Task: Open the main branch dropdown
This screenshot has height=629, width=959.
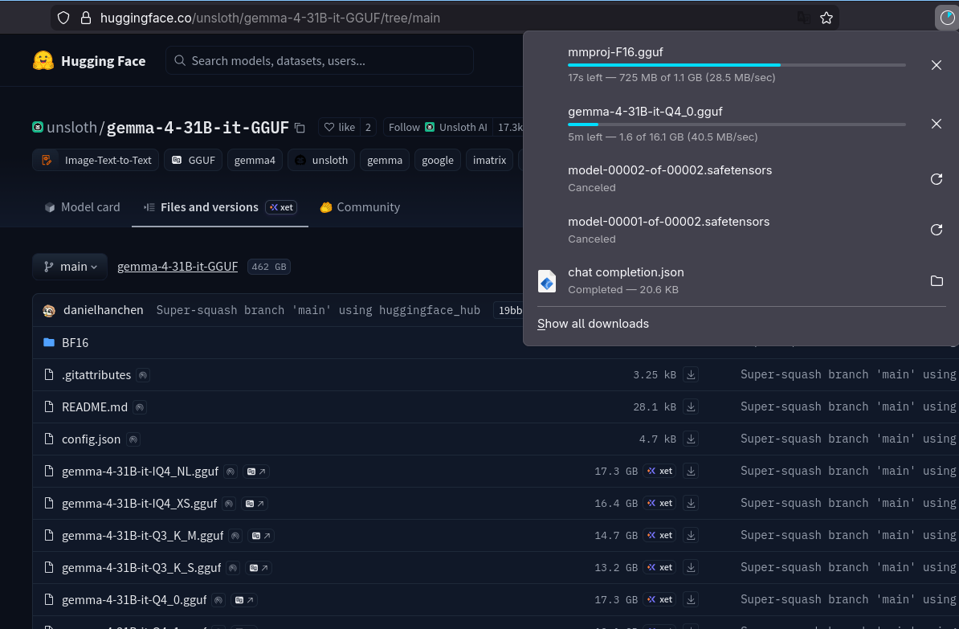Action: (x=70, y=267)
